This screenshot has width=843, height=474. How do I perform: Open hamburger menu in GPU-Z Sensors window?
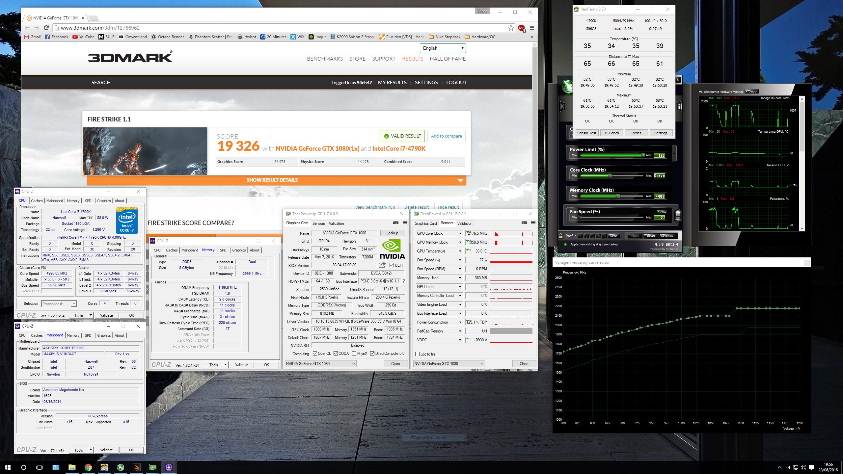(x=533, y=223)
